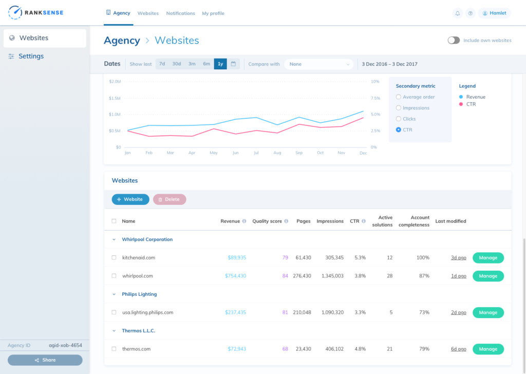
Task: Click Manage for usa.lighting.philips.com
Action: point(488,312)
